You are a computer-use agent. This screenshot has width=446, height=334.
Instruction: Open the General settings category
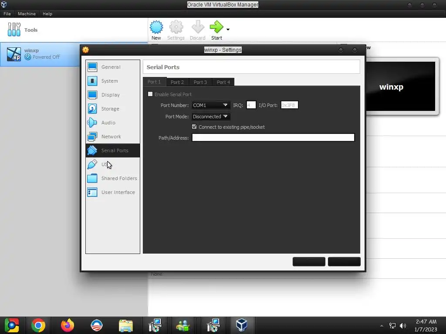113,67
